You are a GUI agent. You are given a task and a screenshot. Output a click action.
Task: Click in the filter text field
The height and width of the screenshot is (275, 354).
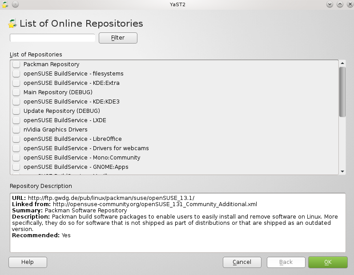[52, 38]
